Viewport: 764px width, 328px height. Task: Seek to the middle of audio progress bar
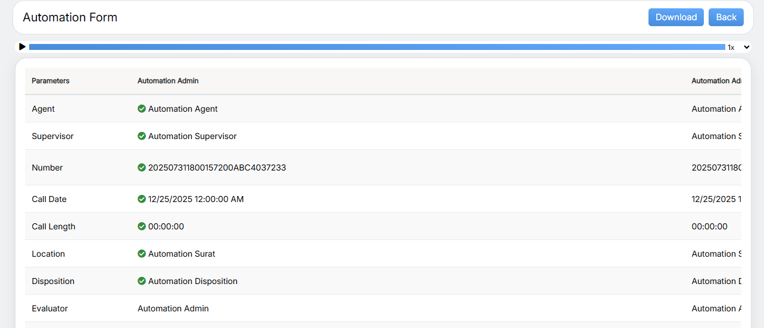[377, 47]
